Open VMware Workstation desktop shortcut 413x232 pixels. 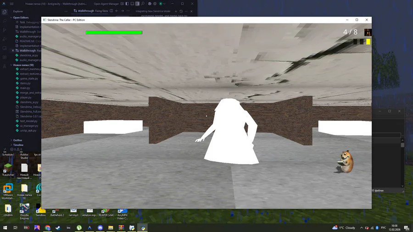pyautogui.click(x=8, y=192)
